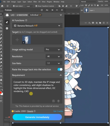Open the File menu
The image size is (110, 126).
tap(4, 2)
